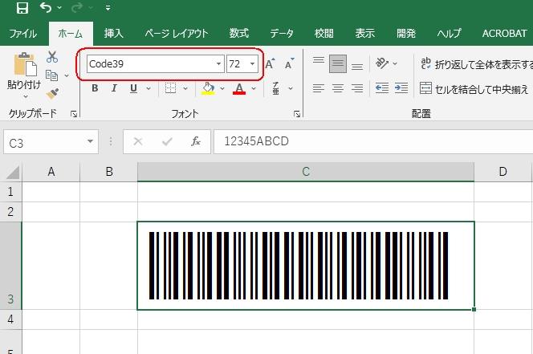Open the 表示 tab
Image resolution: width=533 pixels, height=354 pixels.
[x=364, y=34]
